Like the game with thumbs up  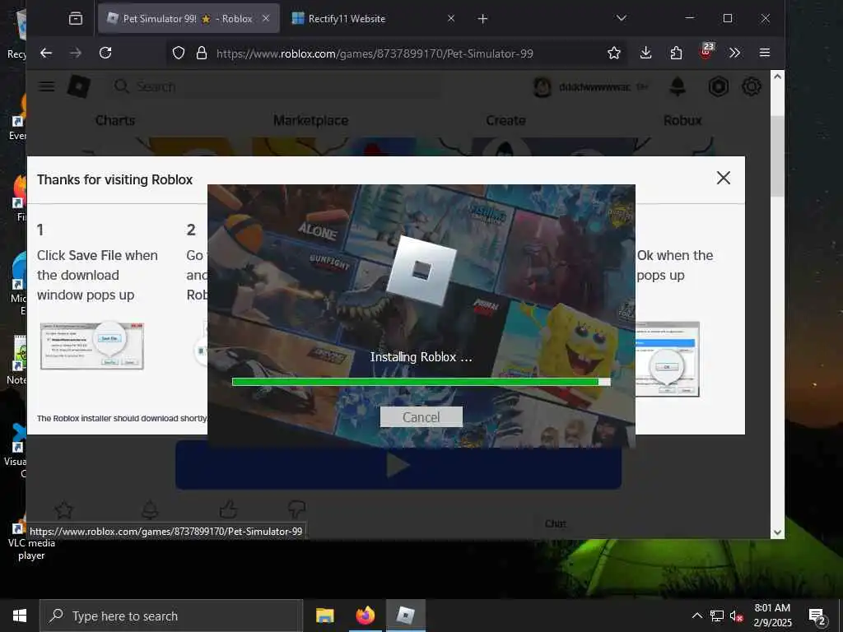pyautogui.click(x=228, y=509)
